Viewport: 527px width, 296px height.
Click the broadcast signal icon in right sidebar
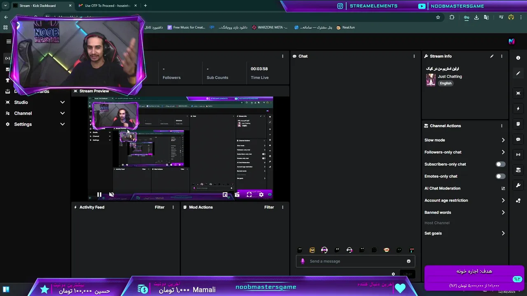518,155
